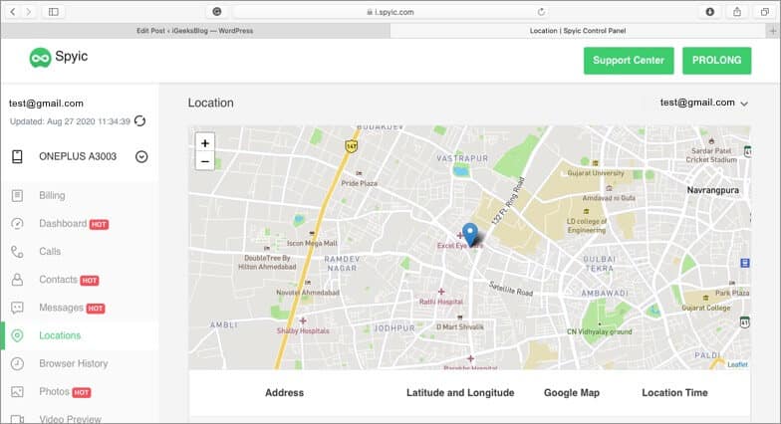Open the test@gmail.com account dropdown at top right
The image size is (781, 424).
pos(703,103)
